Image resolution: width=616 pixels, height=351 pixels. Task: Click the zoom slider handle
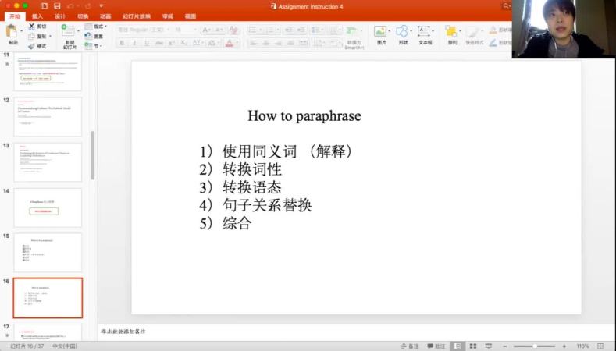pos(535,346)
